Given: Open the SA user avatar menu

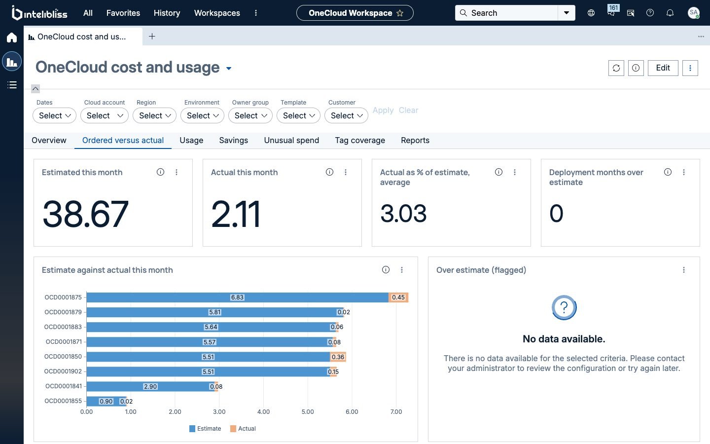Looking at the screenshot, I should pyautogui.click(x=694, y=13).
